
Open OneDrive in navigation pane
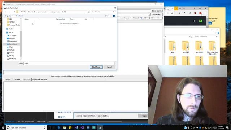(12, 29)
